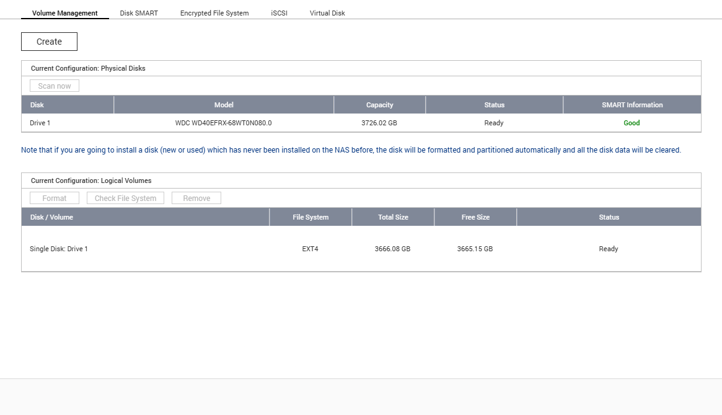This screenshot has width=722, height=415.
Task: Click the File System column header
Action: tap(310, 217)
